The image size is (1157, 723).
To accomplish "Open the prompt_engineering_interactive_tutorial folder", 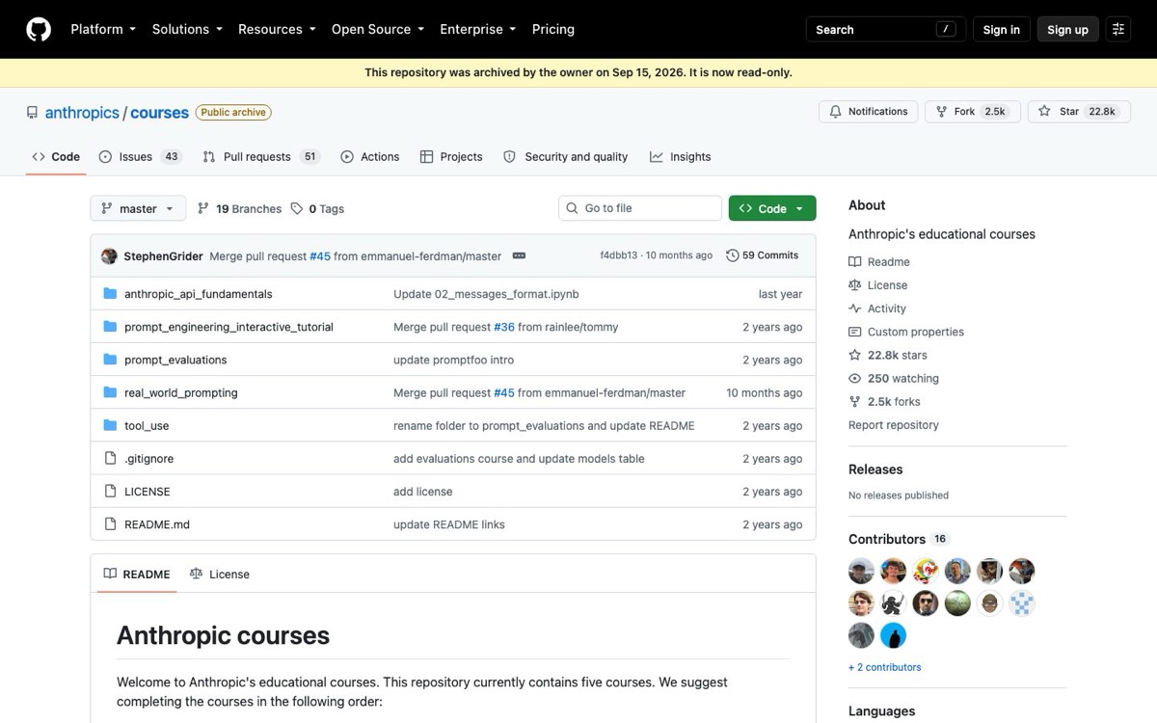I will pyautogui.click(x=229, y=327).
